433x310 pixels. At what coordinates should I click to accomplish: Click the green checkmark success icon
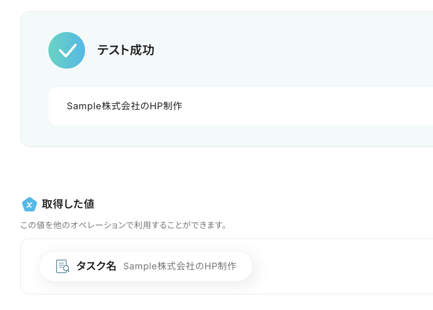(x=67, y=50)
